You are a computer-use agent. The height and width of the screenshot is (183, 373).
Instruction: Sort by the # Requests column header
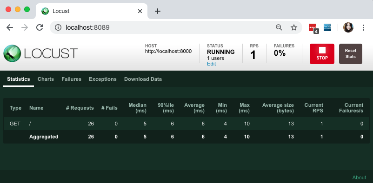coord(80,108)
